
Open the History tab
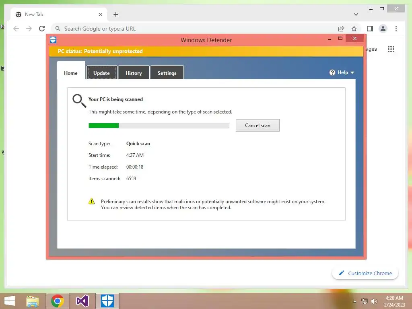coord(134,73)
